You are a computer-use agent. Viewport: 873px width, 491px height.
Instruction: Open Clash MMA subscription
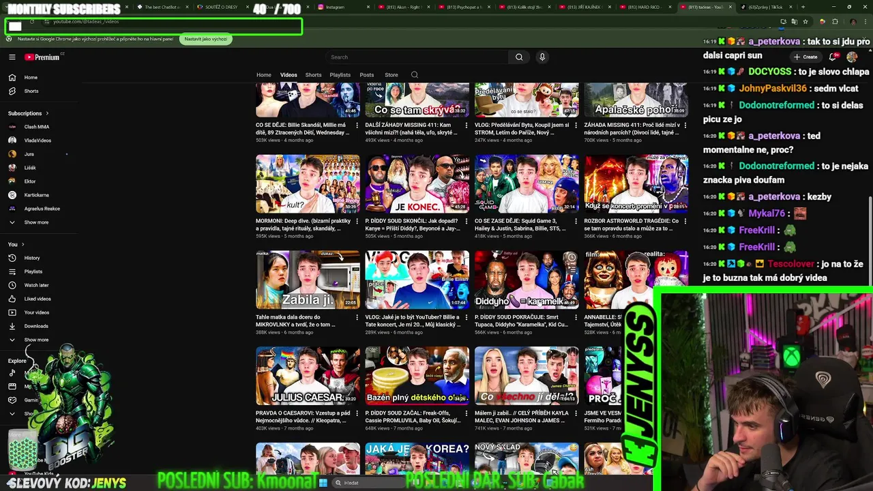coord(37,127)
